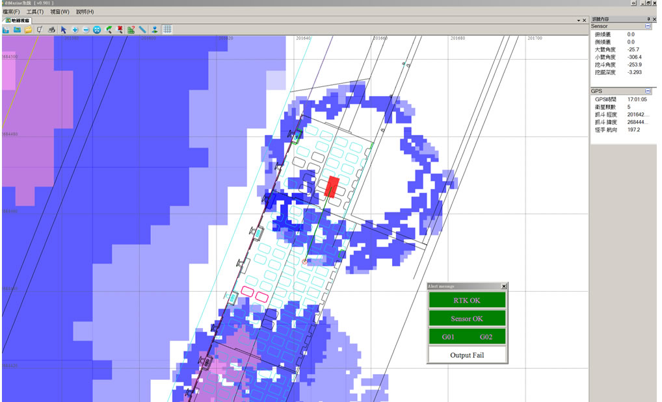Click the RTK OK status button
The width and height of the screenshot is (662, 402).
click(x=467, y=300)
